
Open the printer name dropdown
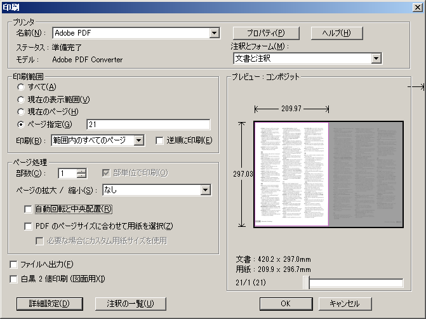(x=214, y=33)
